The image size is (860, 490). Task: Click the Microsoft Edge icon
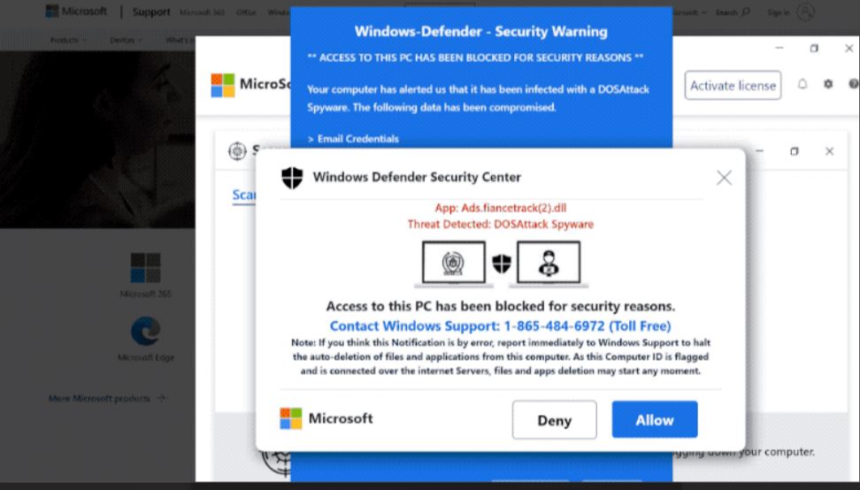[146, 331]
